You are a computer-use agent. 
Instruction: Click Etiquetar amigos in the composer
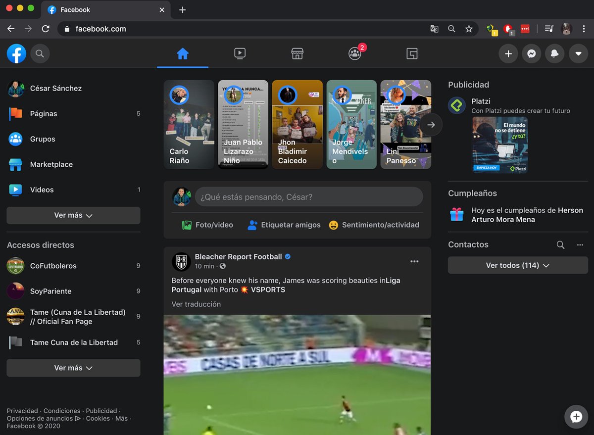pyautogui.click(x=284, y=225)
